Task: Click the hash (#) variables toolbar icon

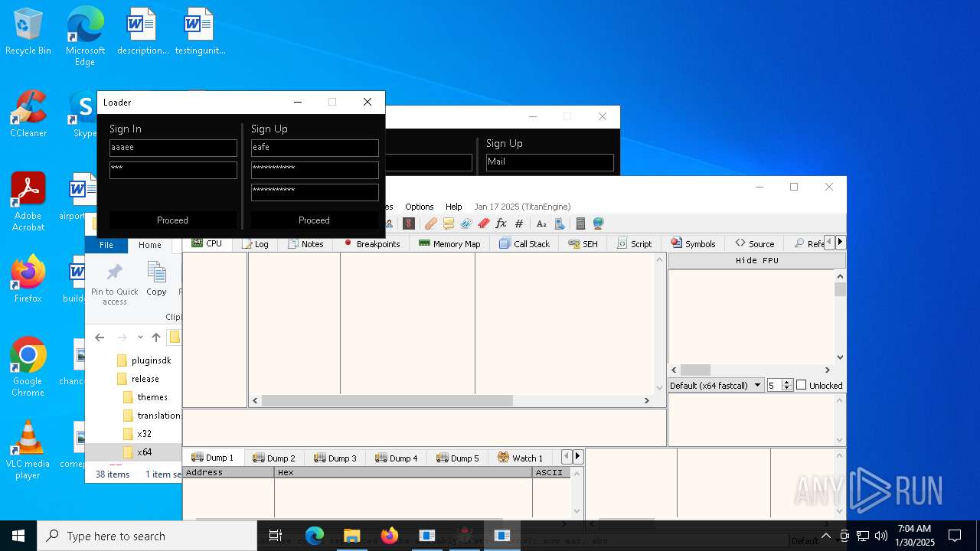Action: point(519,223)
